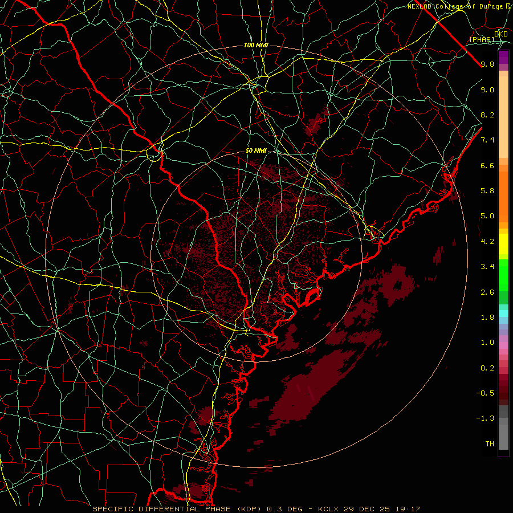Viewport: 513px width, 513px height.
Task: Click the -0.5 value on the color scale
Action: [485, 393]
